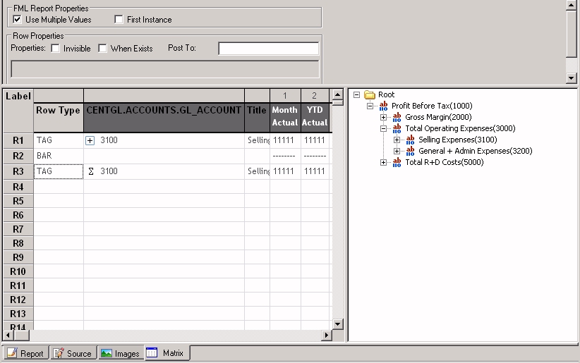Click grid horizontal scrollbar left arrow

pyautogui.click(x=8, y=336)
